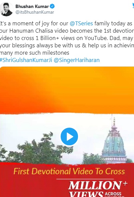Click the orange sky area of video
This screenshot has height=197, width=134.
tap(67, 89)
